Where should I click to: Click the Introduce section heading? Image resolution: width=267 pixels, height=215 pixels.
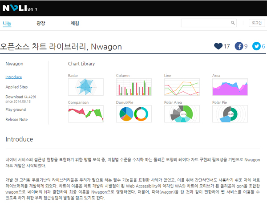coord(19,139)
